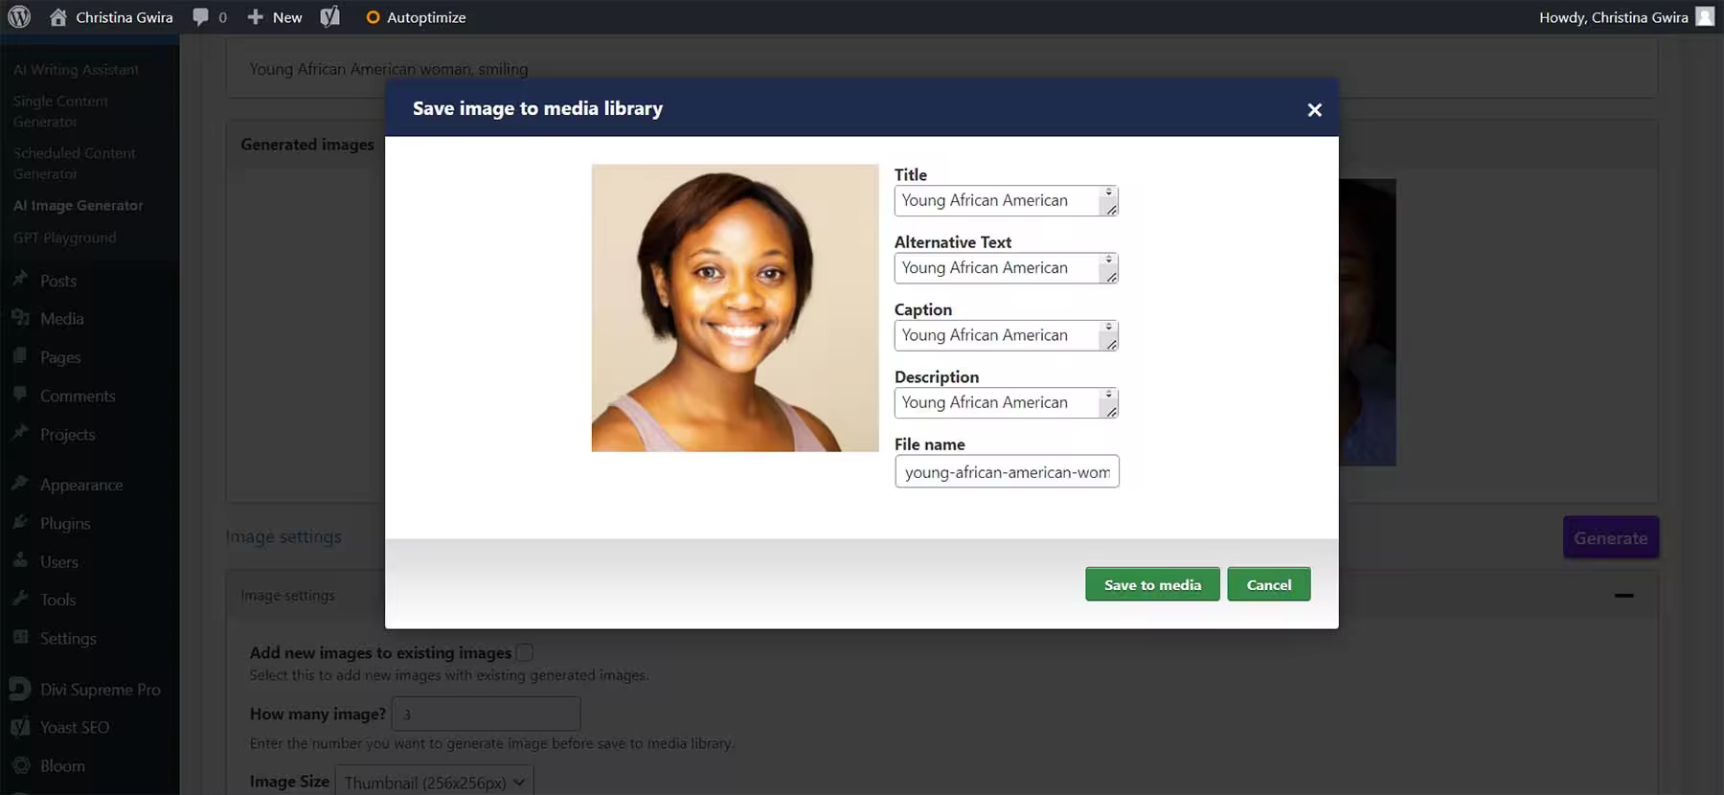This screenshot has height=795, width=1724.
Task: Click Howdy, Christina Gwira account link
Action: click(1614, 17)
